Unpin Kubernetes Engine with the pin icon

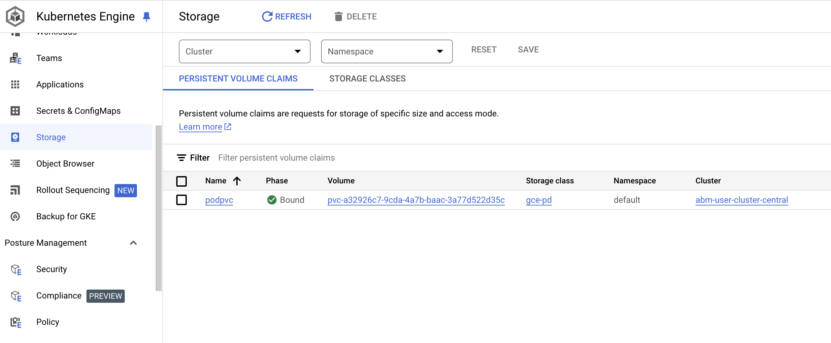tap(147, 16)
